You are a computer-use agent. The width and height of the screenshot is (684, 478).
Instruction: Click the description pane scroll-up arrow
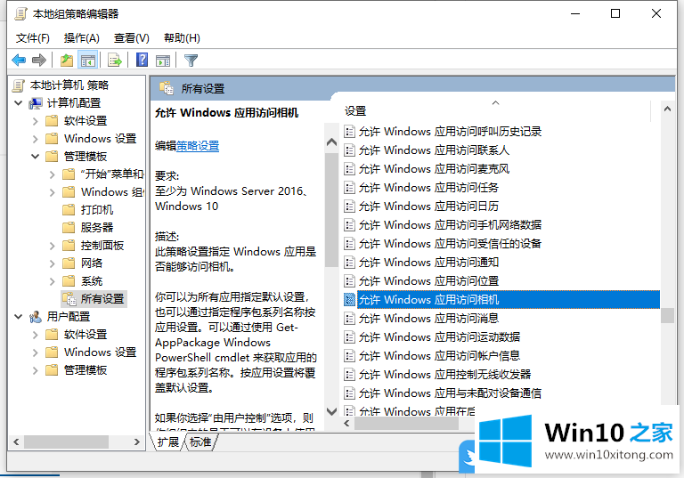coord(331,142)
